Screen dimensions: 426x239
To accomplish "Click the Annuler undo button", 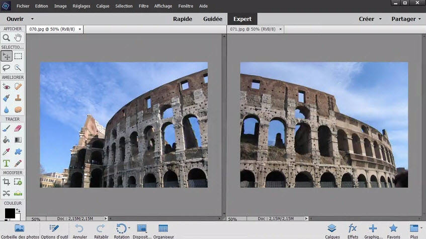I will pyautogui.click(x=79, y=231).
